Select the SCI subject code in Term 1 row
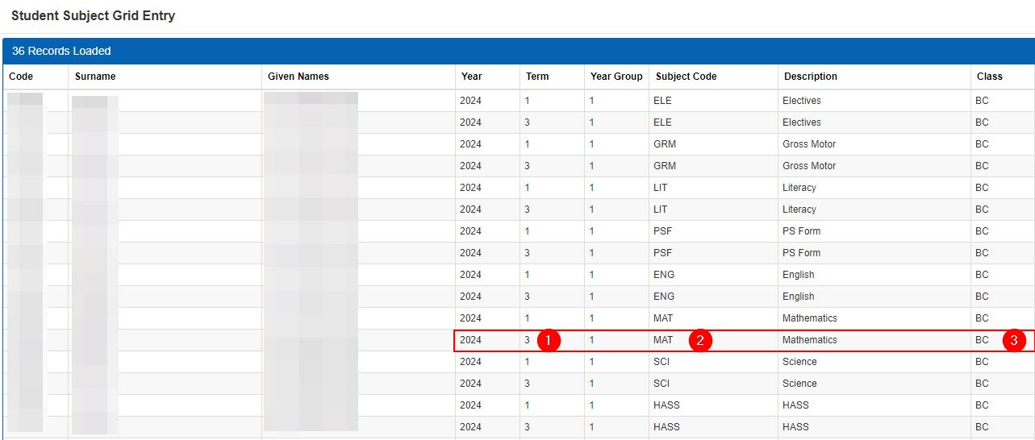1035x440 pixels. coord(662,362)
